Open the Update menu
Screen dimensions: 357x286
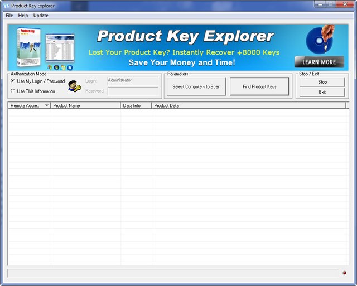41,16
